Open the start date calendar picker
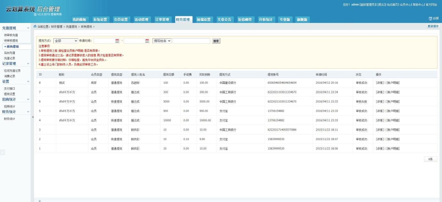 click(117, 41)
